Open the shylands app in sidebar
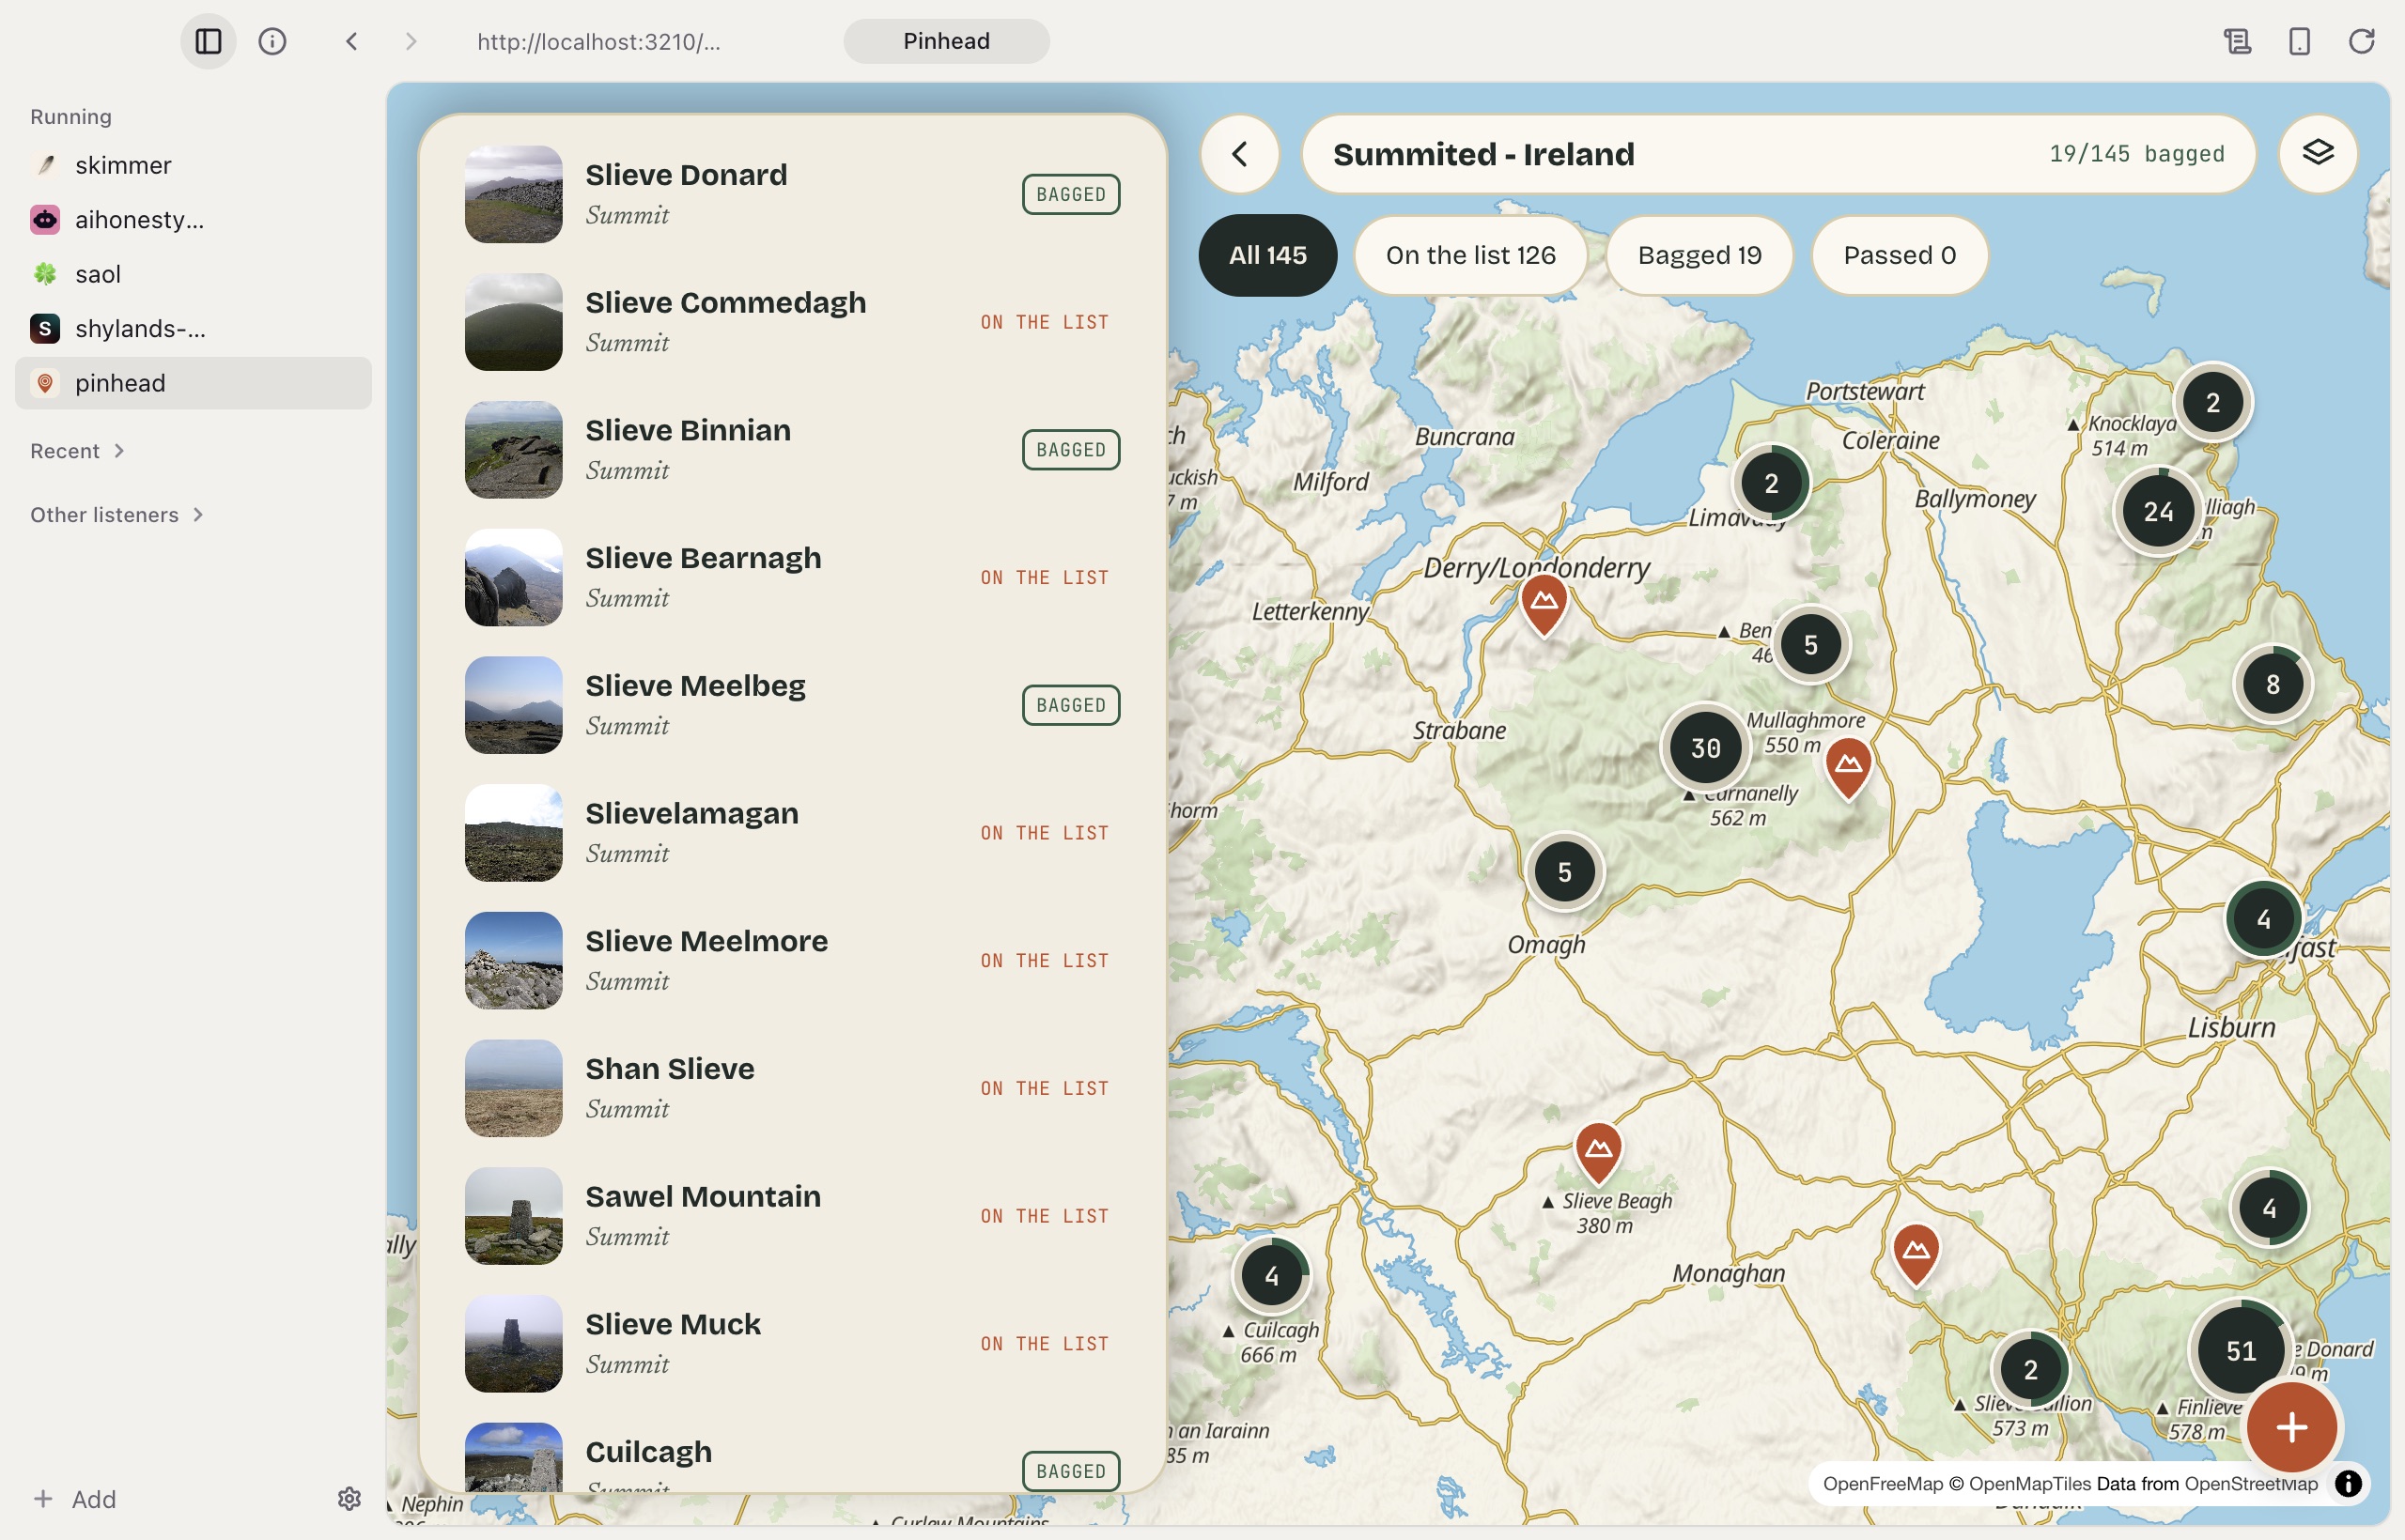 pyautogui.click(x=194, y=328)
